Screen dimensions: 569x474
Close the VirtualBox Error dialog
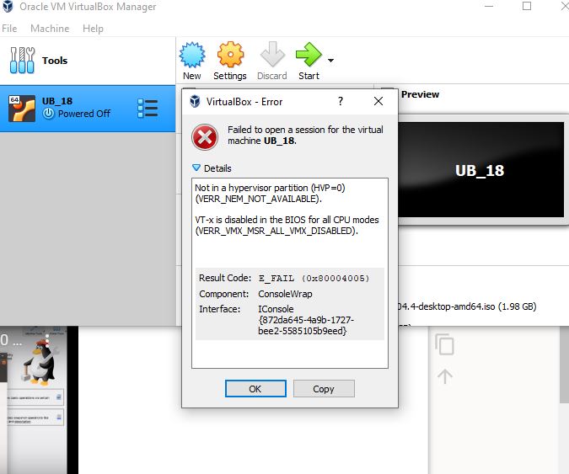378,101
